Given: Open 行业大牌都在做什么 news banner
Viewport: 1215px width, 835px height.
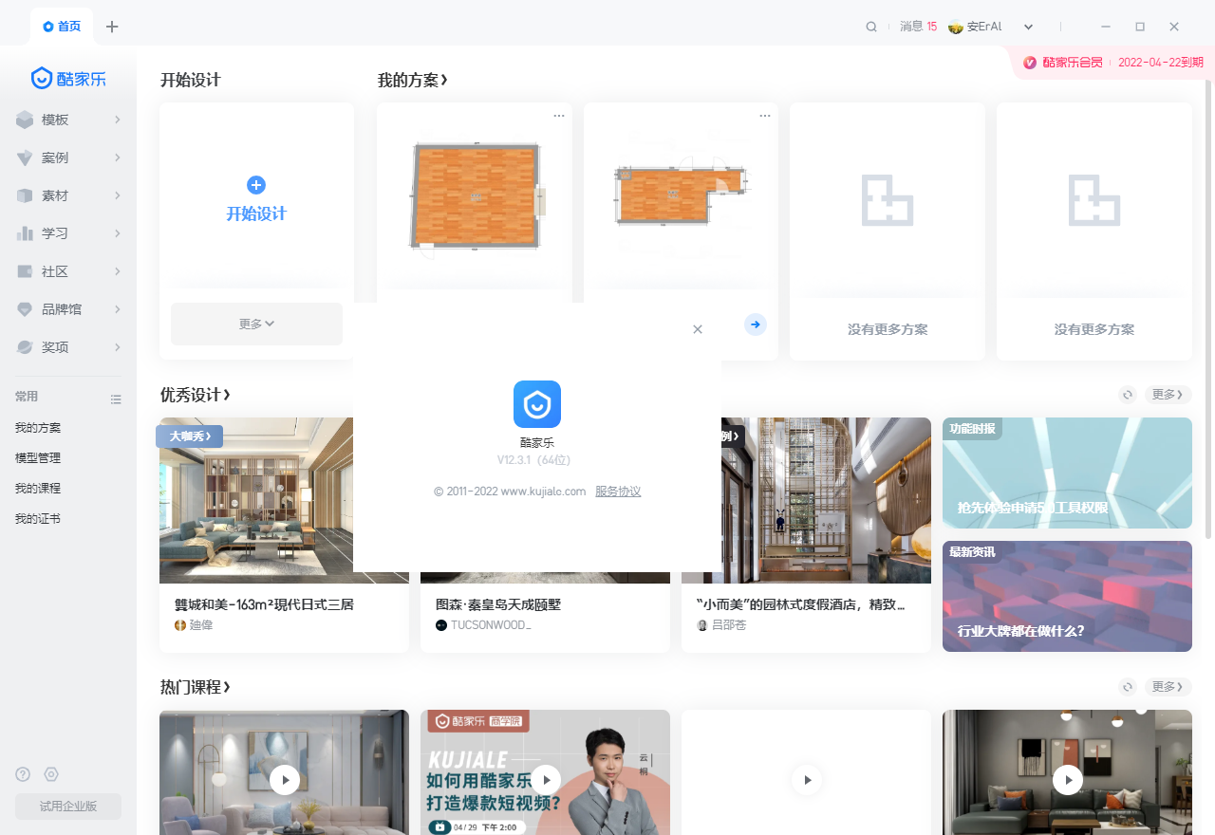Looking at the screenshot, I should coord(1067,596).
